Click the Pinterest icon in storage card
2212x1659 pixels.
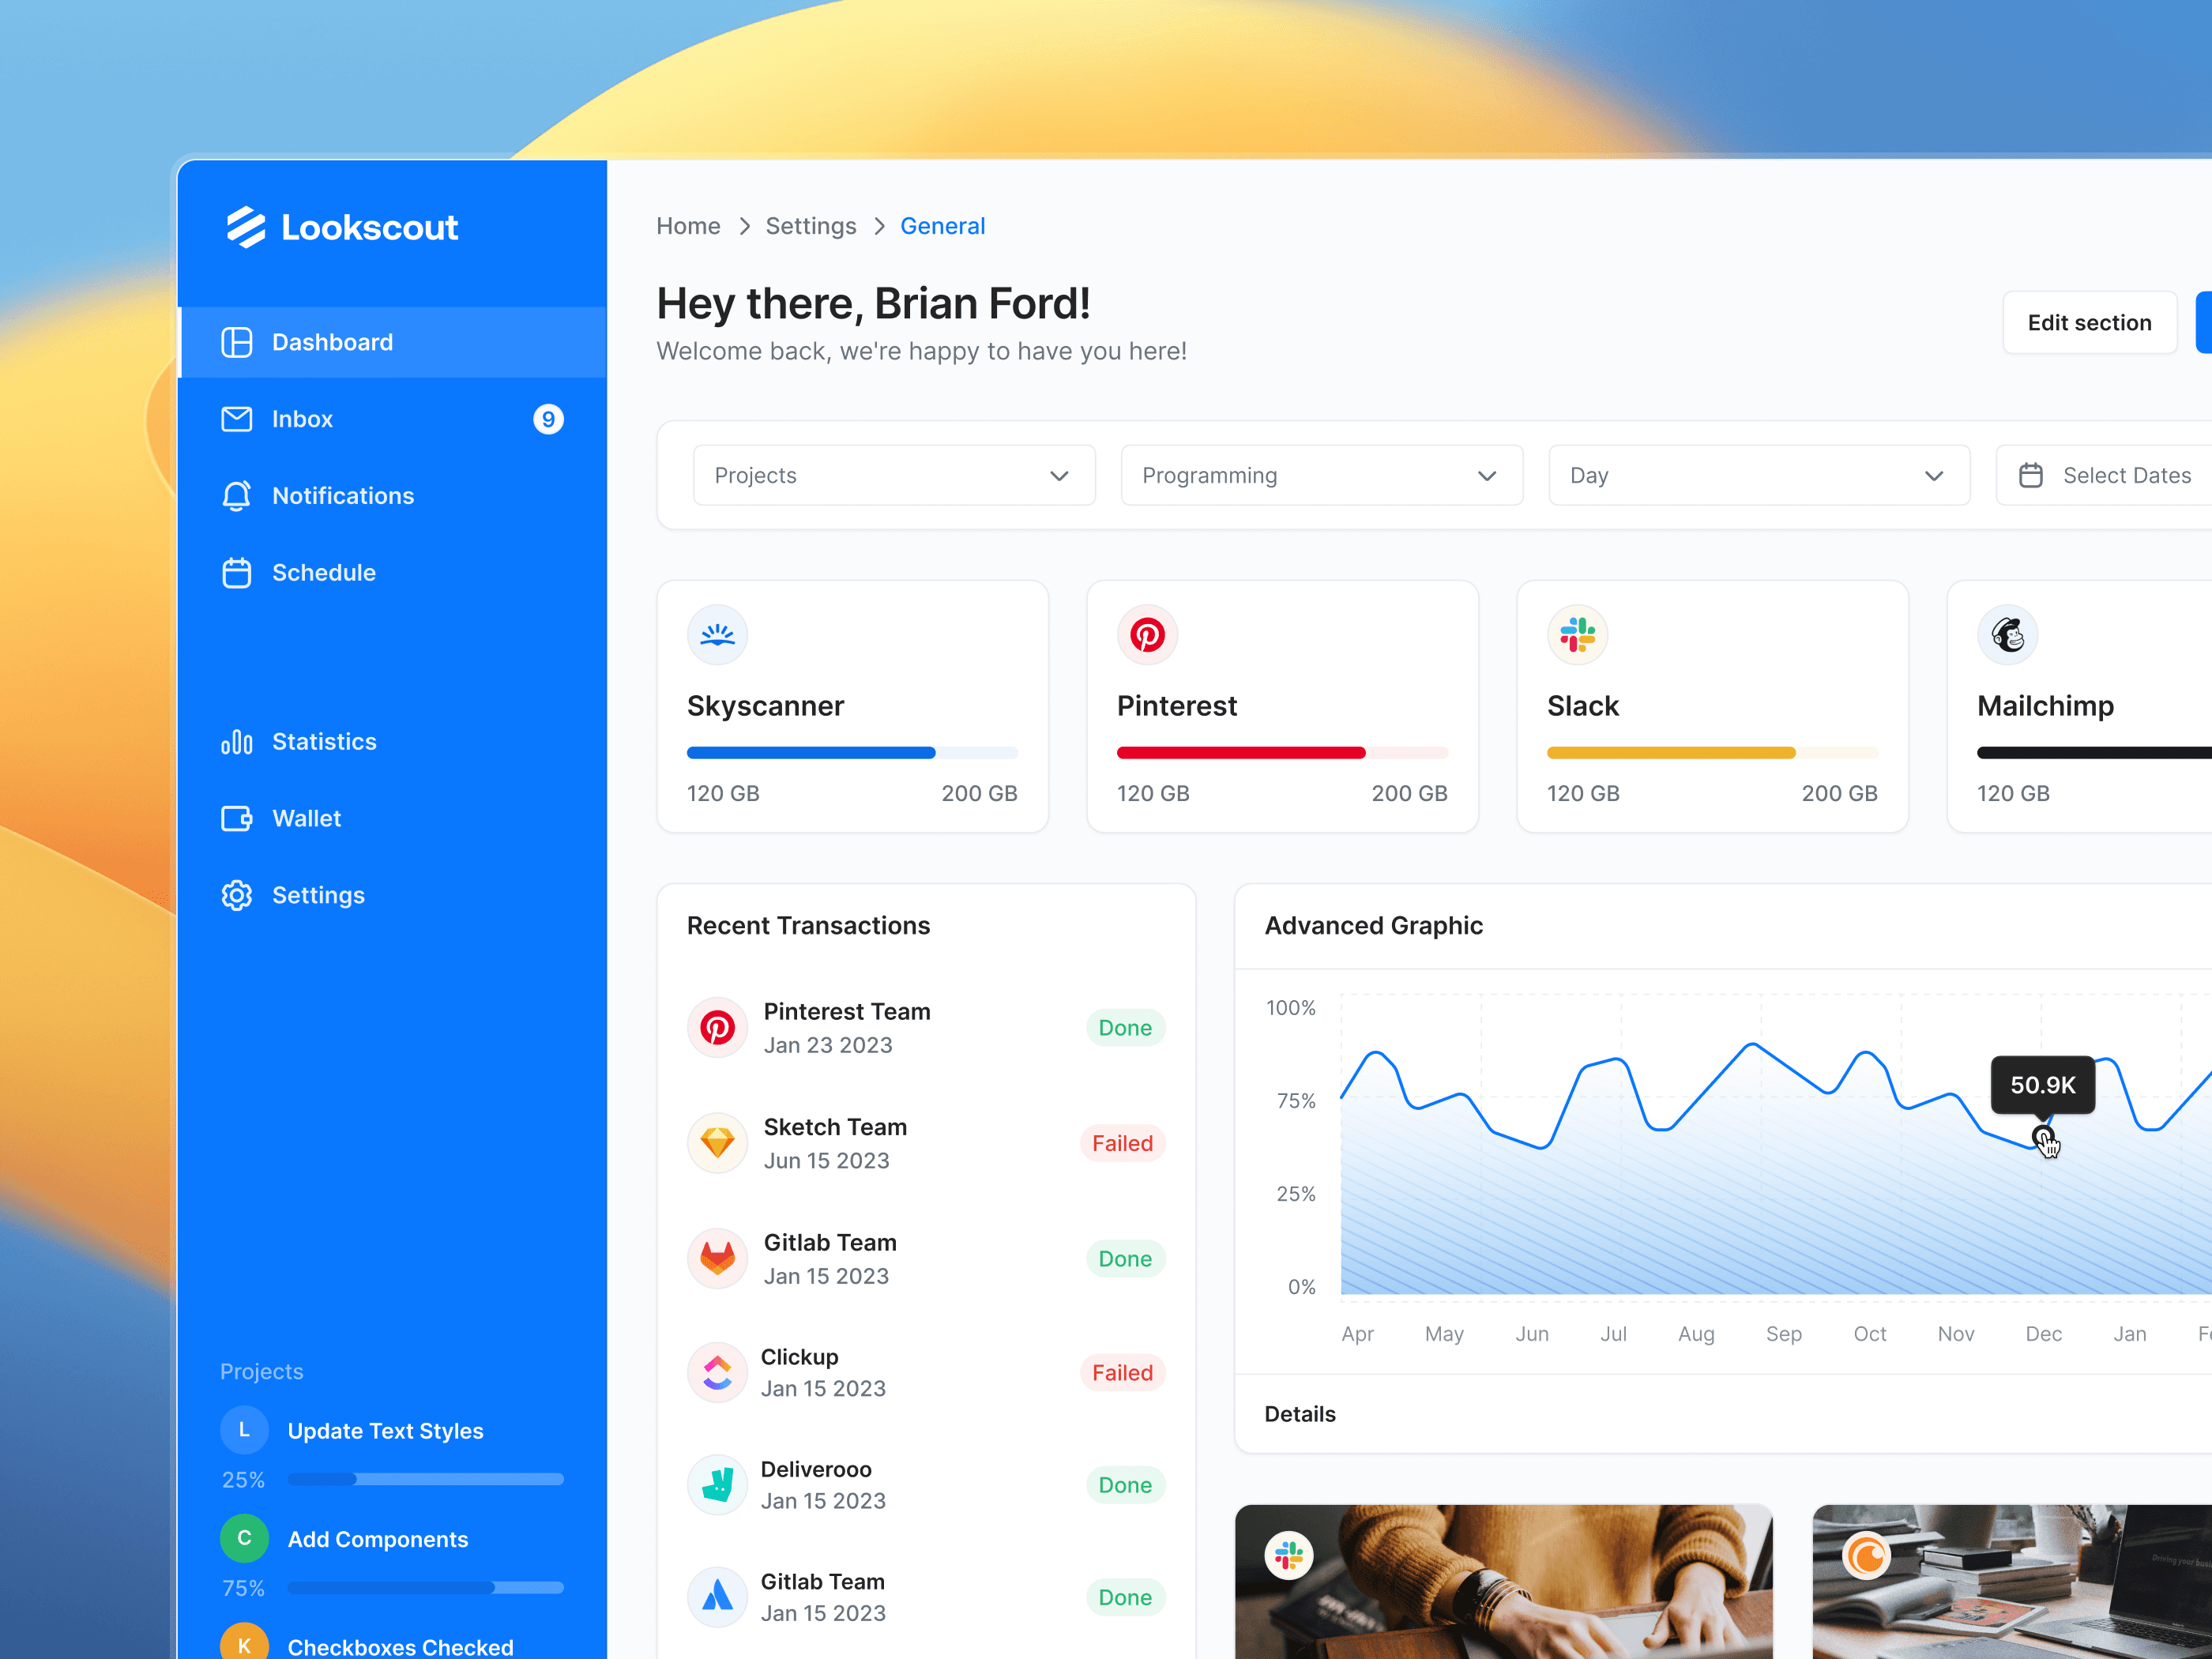click(1147, 635)
